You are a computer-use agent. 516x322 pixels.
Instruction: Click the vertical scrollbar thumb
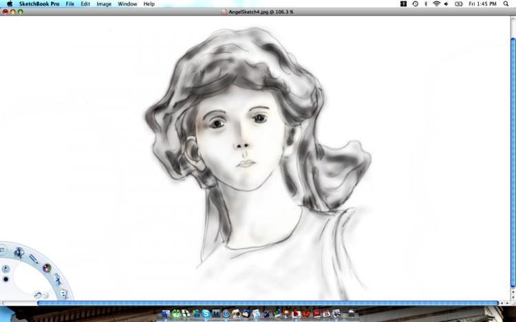pos(513,162)
